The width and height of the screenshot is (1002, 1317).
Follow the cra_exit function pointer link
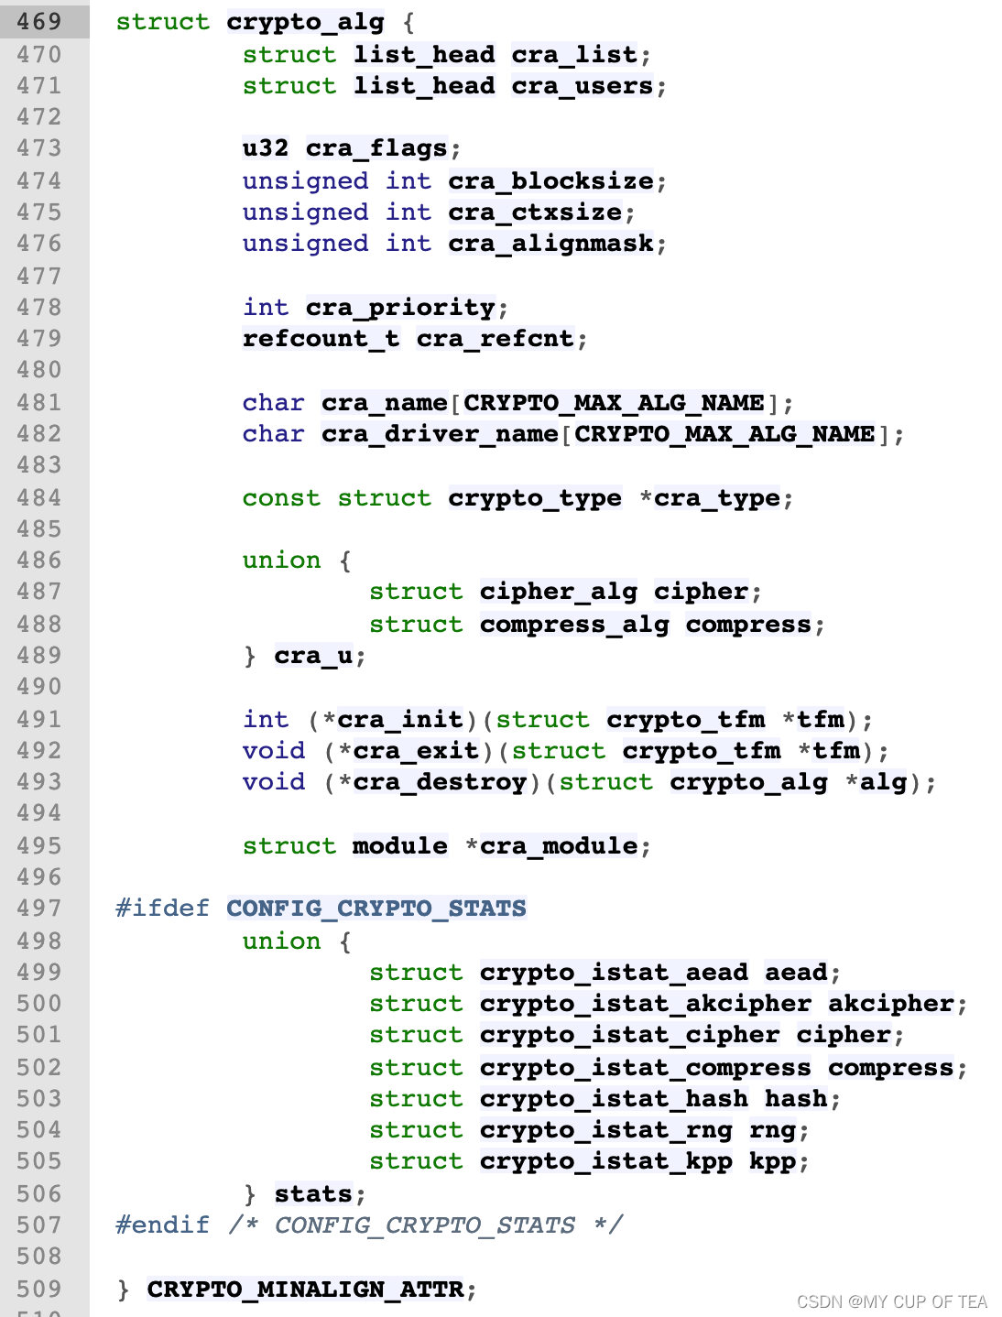tap(416, 751)
